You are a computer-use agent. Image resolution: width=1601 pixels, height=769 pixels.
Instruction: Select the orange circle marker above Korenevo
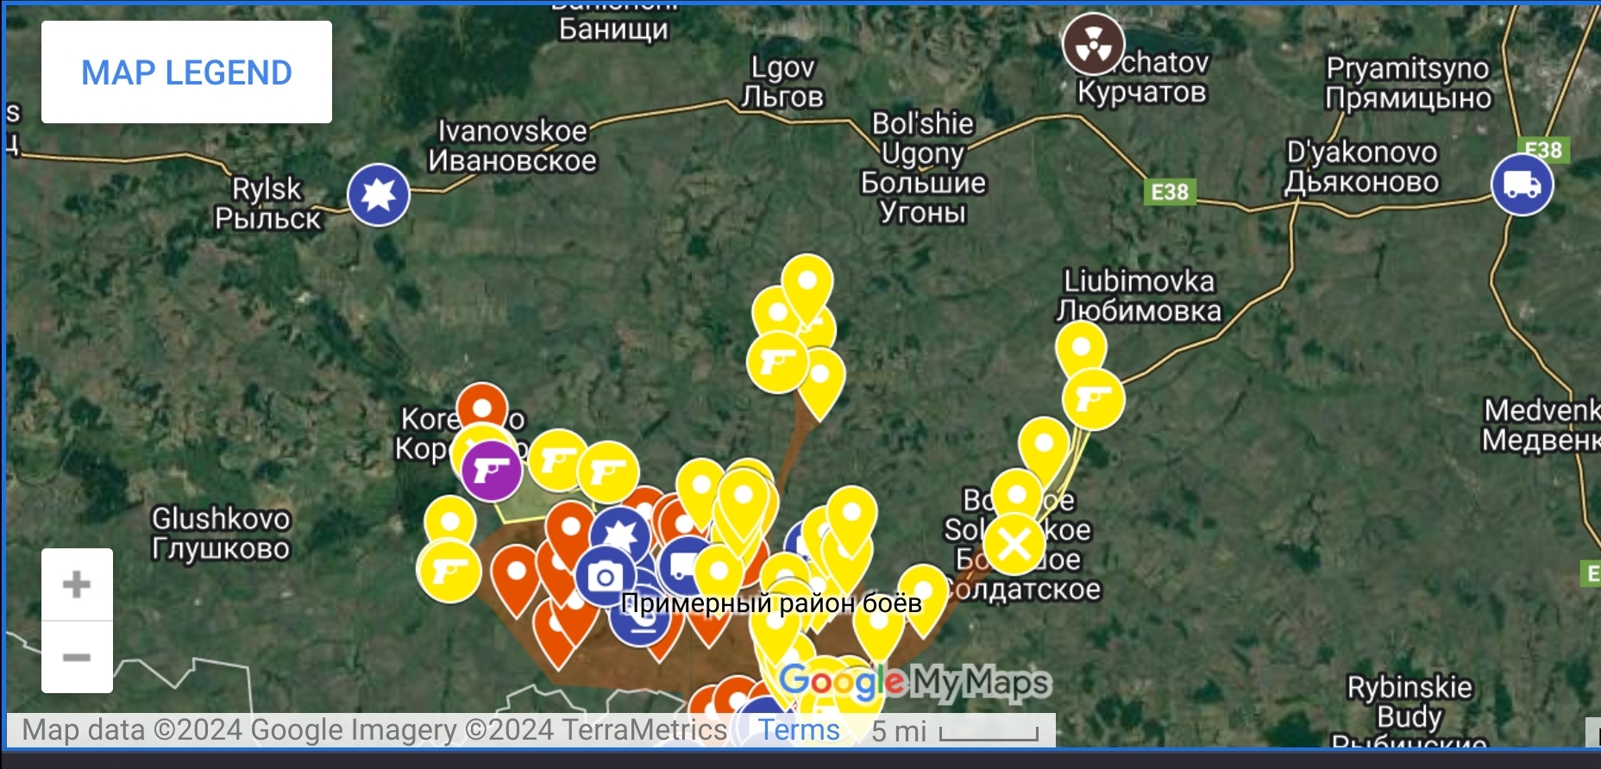point(481,407)
